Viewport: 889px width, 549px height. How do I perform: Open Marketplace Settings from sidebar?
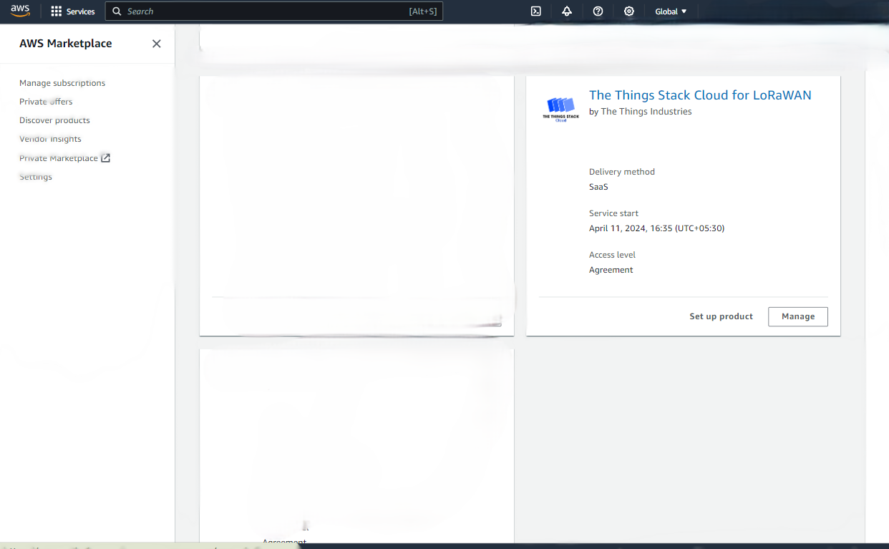(x=35, y=176)
